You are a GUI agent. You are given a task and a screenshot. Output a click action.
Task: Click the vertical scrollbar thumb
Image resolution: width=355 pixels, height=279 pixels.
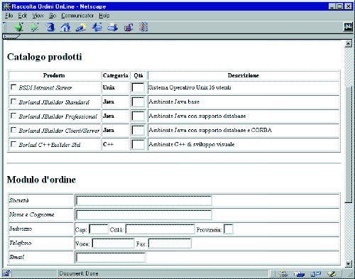[348, 144]
